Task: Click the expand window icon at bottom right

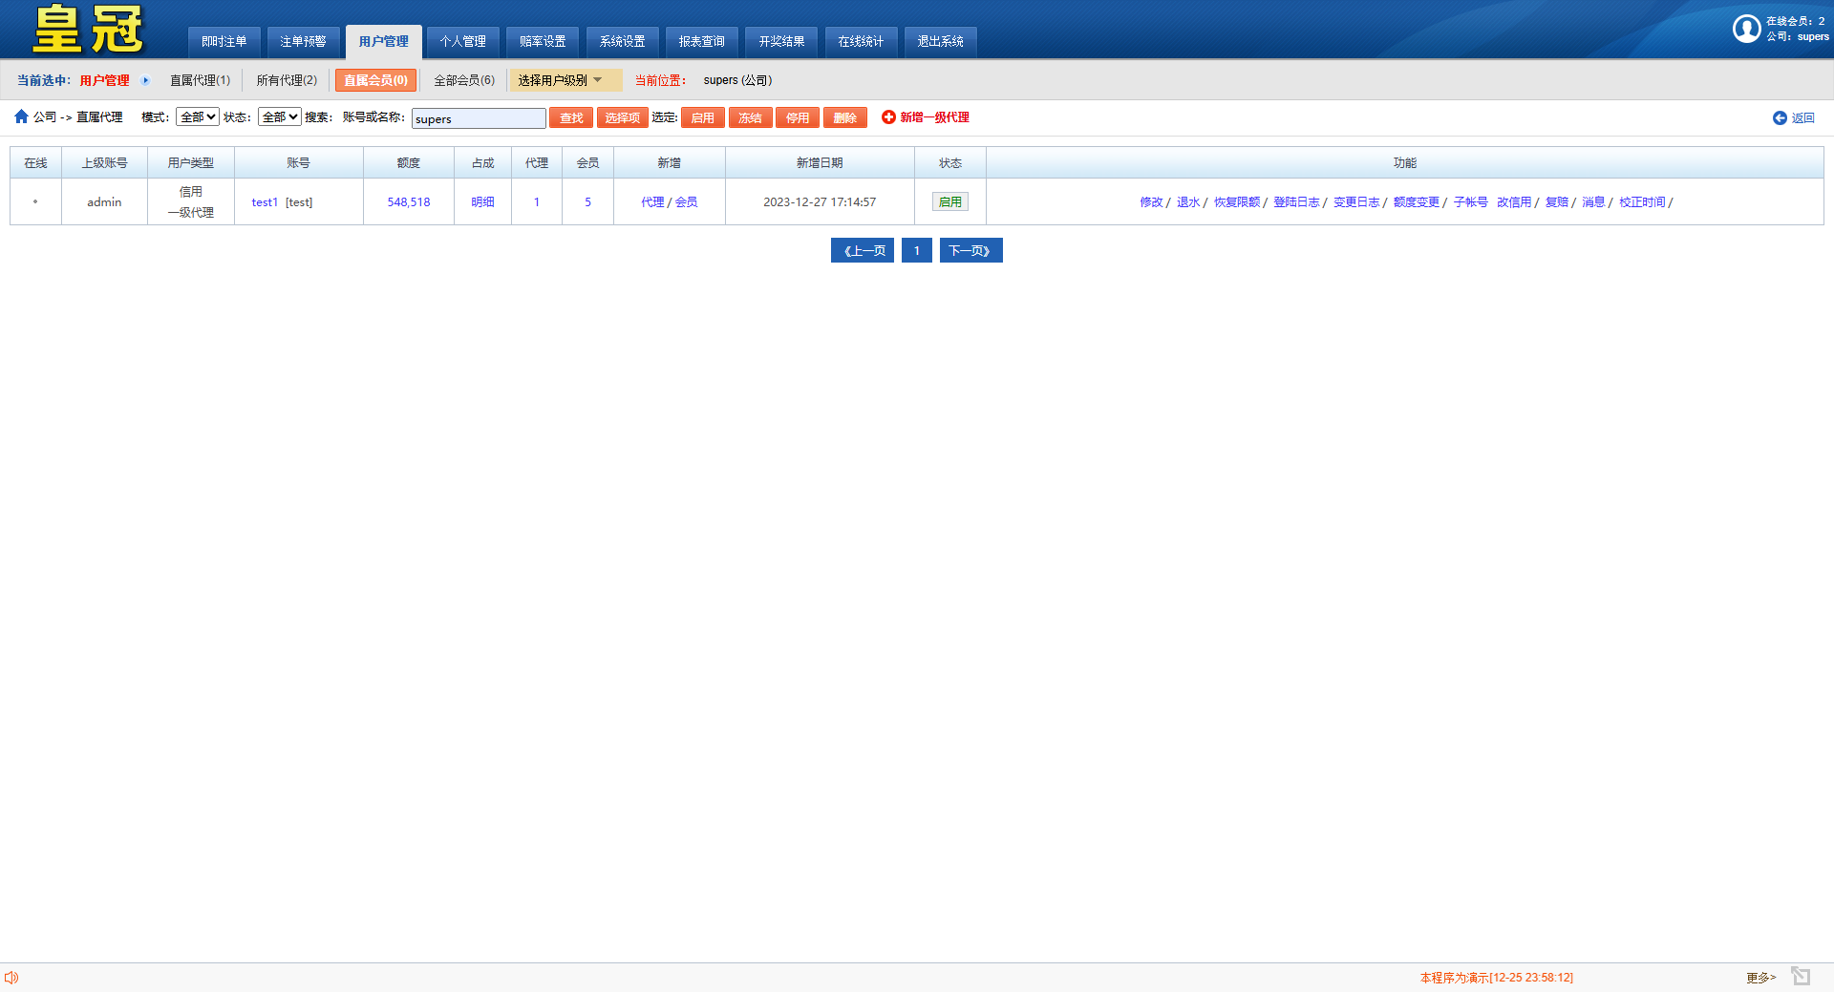Action: (1801, 976)
